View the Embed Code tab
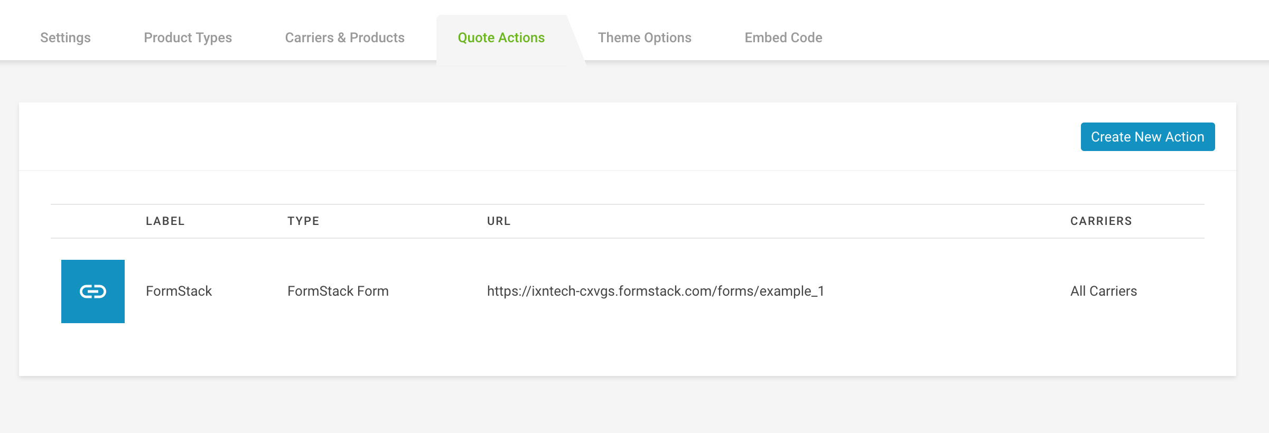 pos(783,37)
